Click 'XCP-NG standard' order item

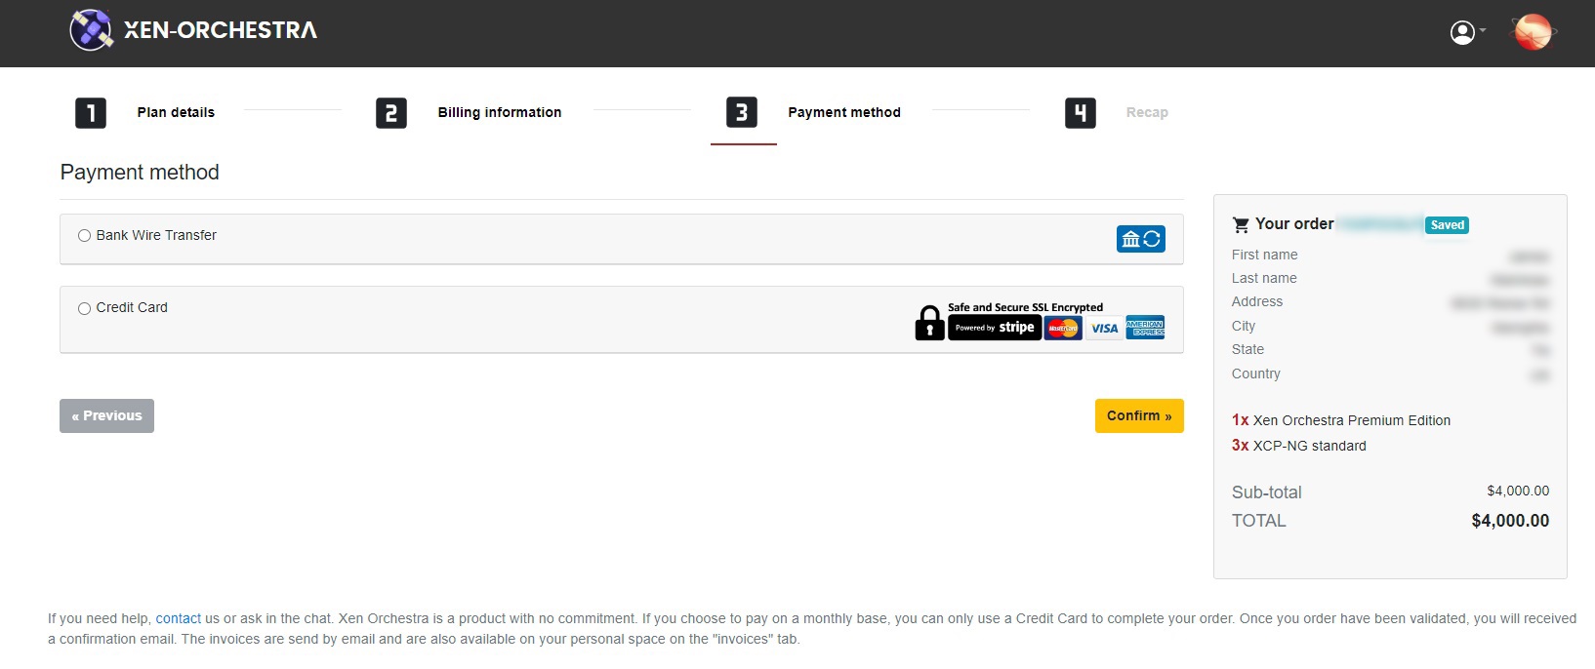click(x=1310, y=446)
